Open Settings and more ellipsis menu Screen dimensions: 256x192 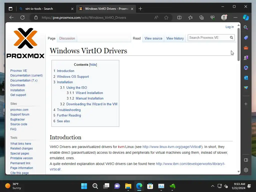(235, 17)
